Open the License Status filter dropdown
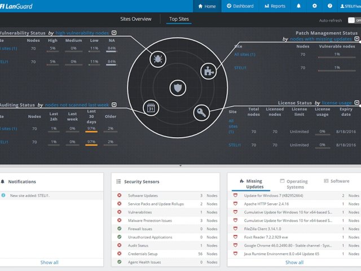Image resolution: width=361 pixels, height=271 pixels. 357,103
